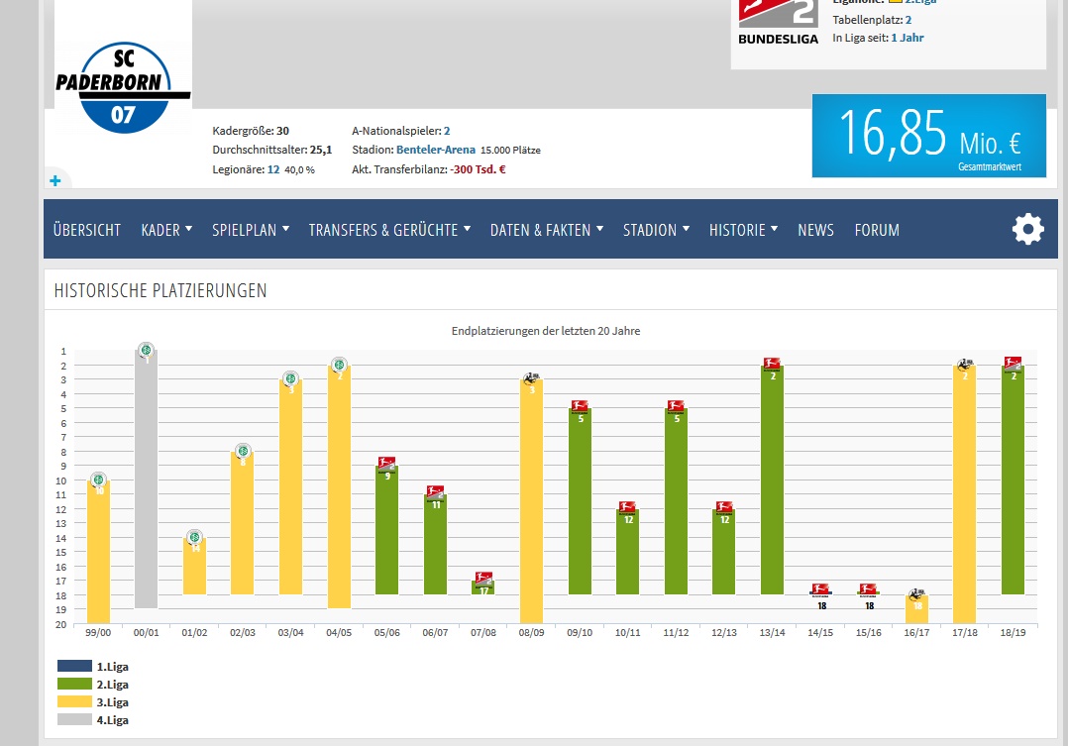Click the Bundesliga badge on the 18/19 bar
The height and width of the screenshot is (746, 1068).
click(1013, 364)
